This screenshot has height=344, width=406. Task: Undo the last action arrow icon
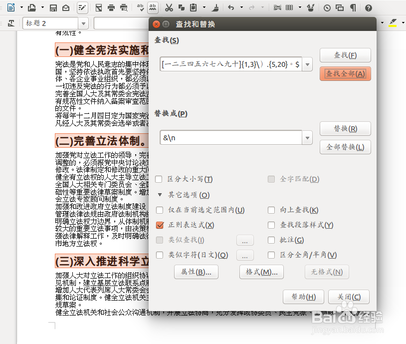coord(231,8)
